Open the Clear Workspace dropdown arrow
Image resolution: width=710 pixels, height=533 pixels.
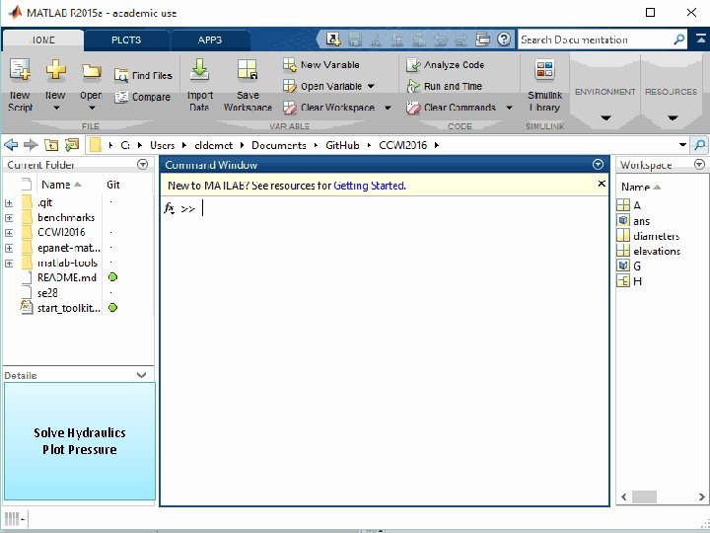pyautogui.click(x=389, y=108)
